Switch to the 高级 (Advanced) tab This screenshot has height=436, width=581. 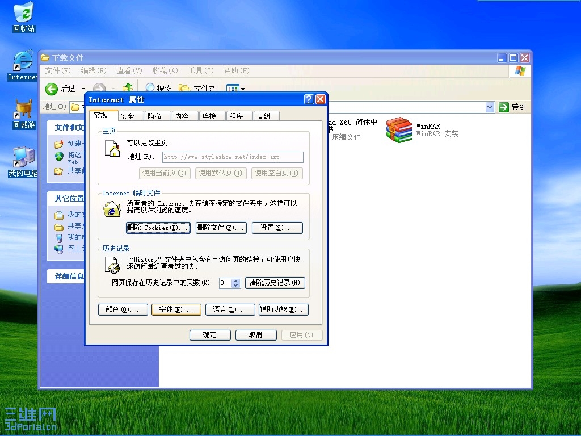click(x=266, y=115)
